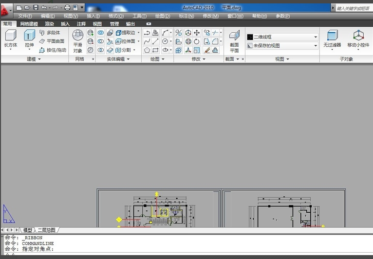The image size is (373, 259).
Task: Select the 长方体 box modeling tool
Action: [x=11, y=35]
